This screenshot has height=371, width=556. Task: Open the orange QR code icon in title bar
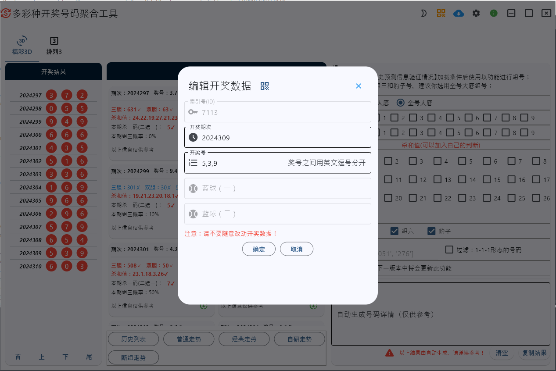point(441,13)
